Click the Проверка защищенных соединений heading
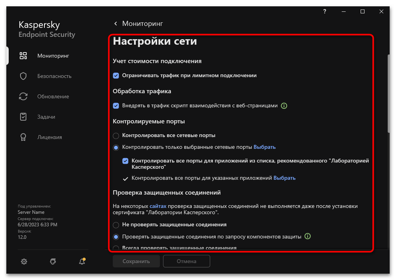This screenshot has width=396, height=280. (166, 193)
